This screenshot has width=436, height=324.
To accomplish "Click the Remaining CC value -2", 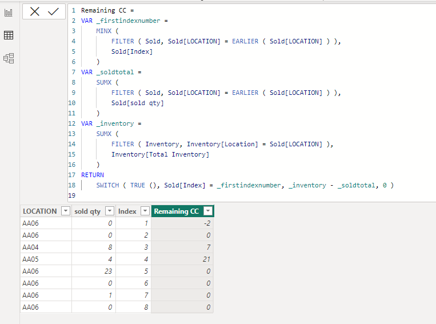I will [182, 223].
